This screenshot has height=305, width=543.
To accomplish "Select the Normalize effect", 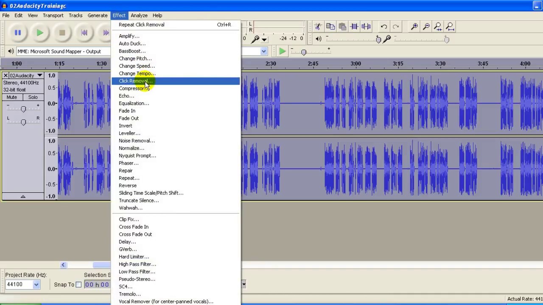I will [x=176, y=148].
